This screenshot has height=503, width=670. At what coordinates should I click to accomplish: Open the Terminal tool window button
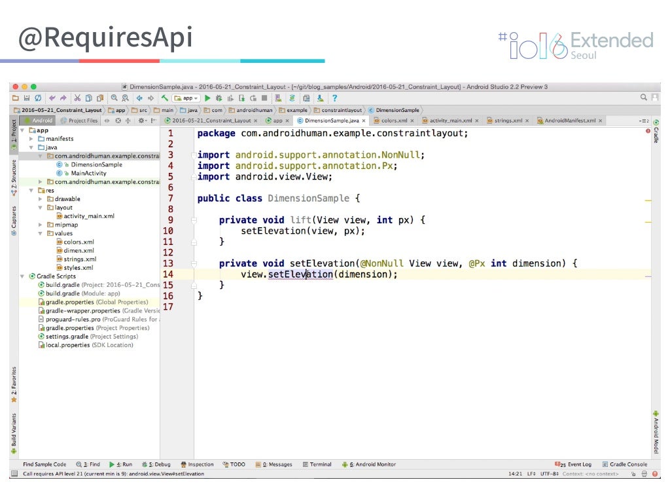317,464
